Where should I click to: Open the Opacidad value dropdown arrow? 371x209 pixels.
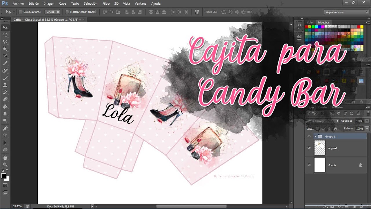(x=367, y=121)
